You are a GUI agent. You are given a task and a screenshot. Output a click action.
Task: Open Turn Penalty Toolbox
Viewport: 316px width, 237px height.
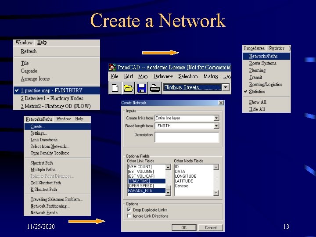pos(57,153)
